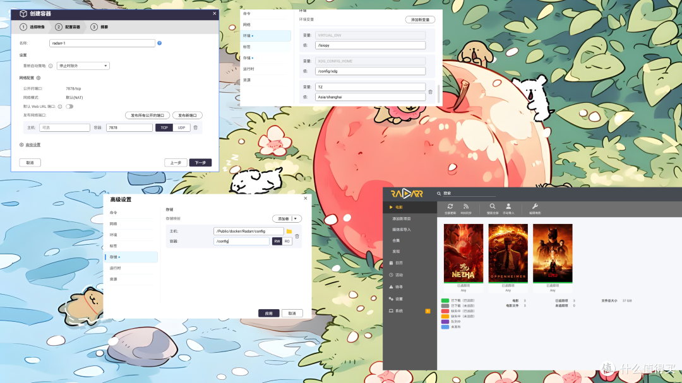Click 发布新端口 button
682x383 pixels.
click(188, 115)
